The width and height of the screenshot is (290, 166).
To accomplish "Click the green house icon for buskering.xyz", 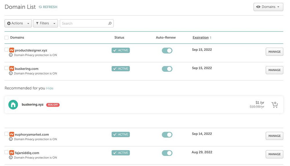I will point(13,105).
